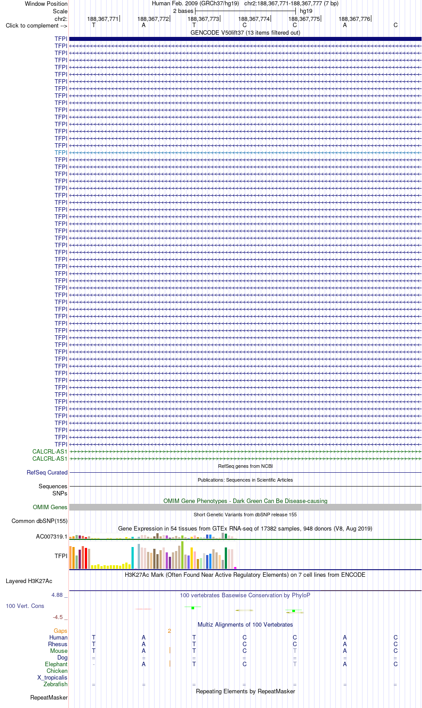
Task: Open 'Publications: Sequences in Scientific Articles' title
Action: [245, 480]
